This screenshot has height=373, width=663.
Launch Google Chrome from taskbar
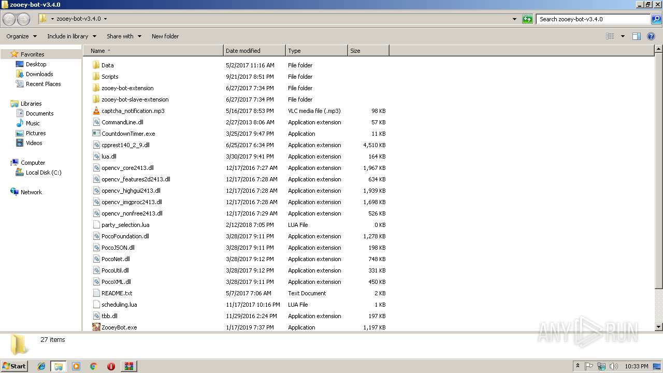coord(93,366)
